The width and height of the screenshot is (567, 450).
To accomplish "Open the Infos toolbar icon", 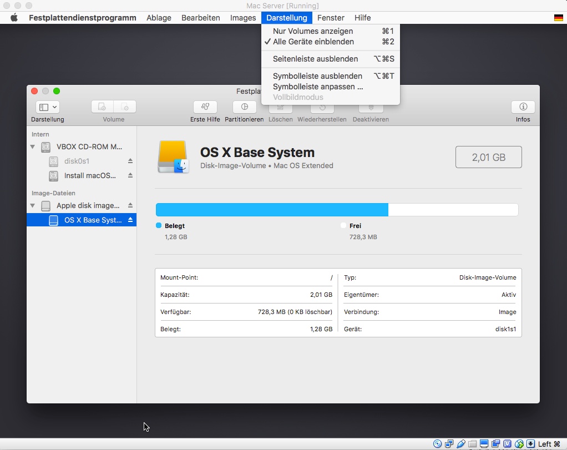I will 523,107.
